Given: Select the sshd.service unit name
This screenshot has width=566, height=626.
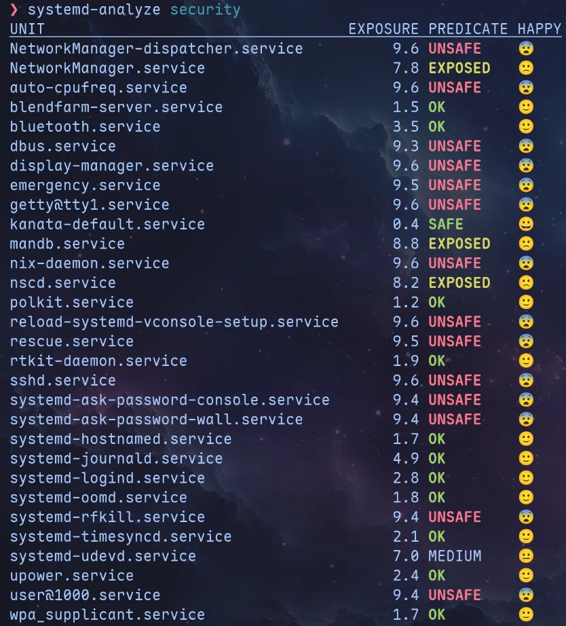Looking at the screenshot, I should [x=63, y=380].
